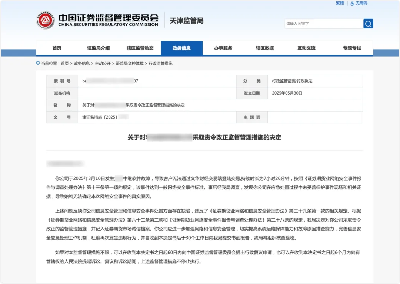Open the 无障碍 accessibility link
This screenshot has width=400, height=284.
click(x=361, y=3)
